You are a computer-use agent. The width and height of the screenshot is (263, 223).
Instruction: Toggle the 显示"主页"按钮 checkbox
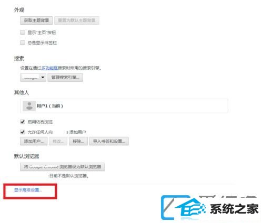coord(23,33)
